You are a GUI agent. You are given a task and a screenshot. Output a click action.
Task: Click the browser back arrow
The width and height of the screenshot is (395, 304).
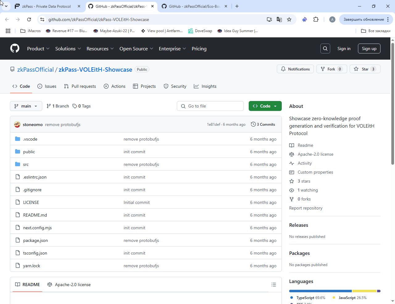pos(7,19)
